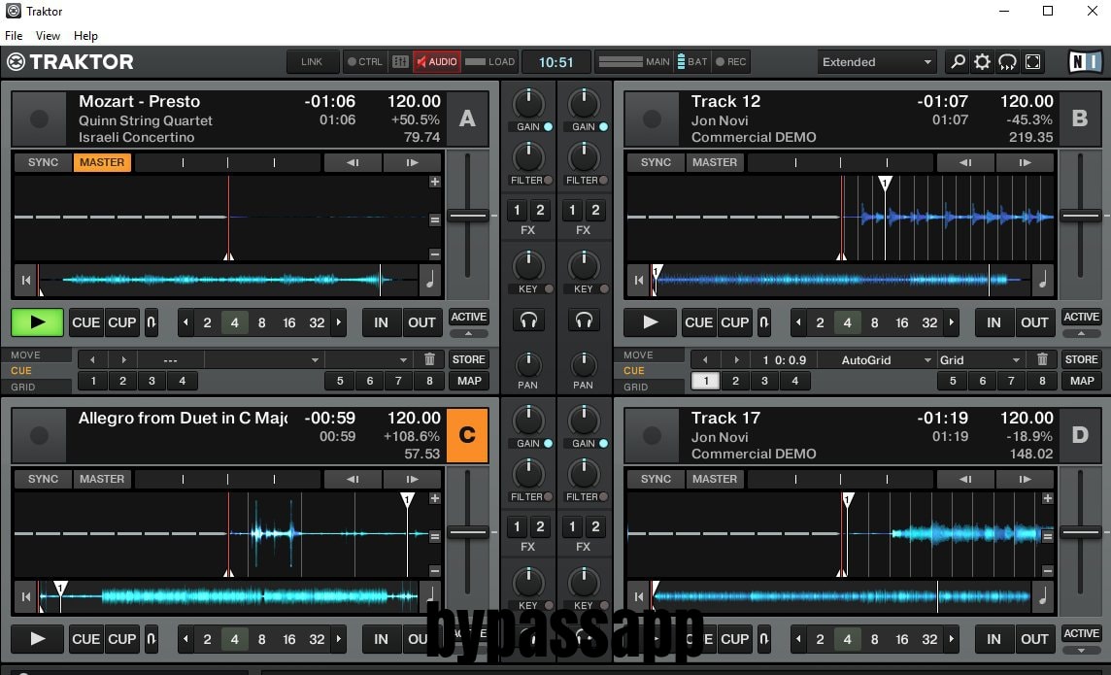Image resolution: width=1111 pixels, height=675 pixels.
Task: Collapse advanced panel arrow under Deck B ACTIVE
Action: pyautogui.click(x=1081, y=333)
